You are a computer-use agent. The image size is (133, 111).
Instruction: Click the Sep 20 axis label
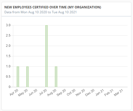(x=61, y=93)
